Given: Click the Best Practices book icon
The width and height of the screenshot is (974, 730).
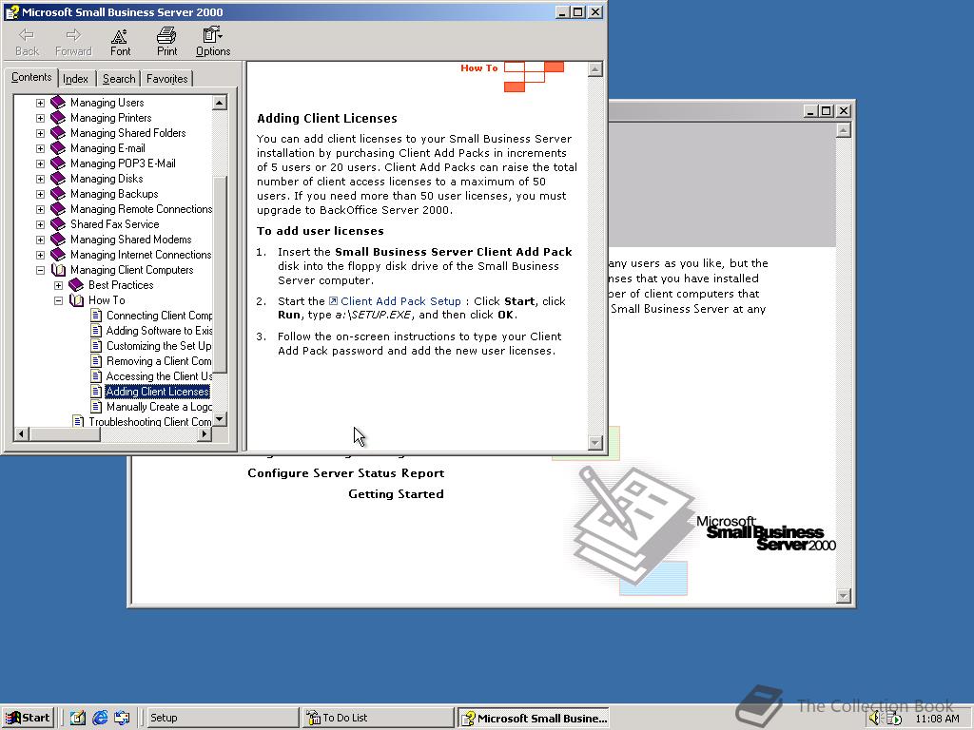Looking at the screenshot, I should pyautogui.click(x=76, y=285).
